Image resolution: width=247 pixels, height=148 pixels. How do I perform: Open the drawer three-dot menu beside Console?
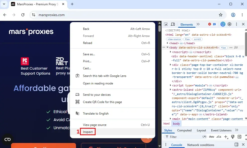coord(166,144)
